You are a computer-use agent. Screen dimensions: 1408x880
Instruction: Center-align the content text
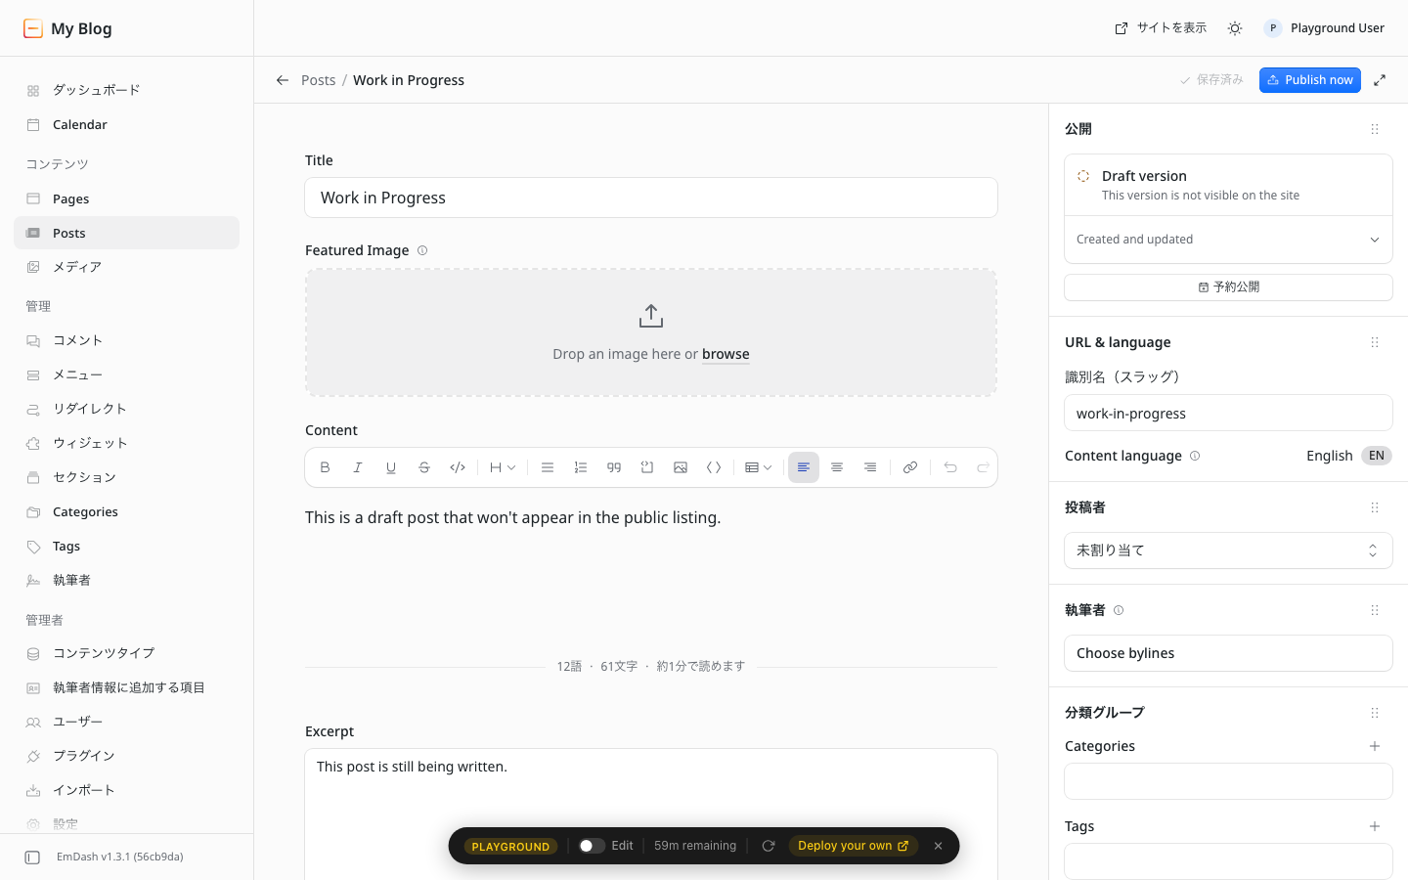[x=837, y=467]
